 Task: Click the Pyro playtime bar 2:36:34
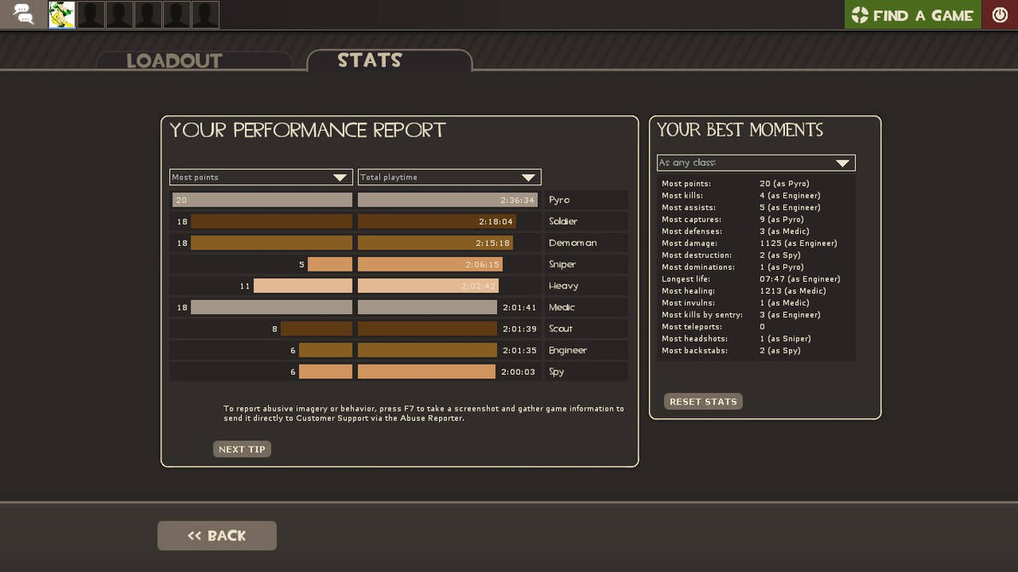[x=448, y=200]
